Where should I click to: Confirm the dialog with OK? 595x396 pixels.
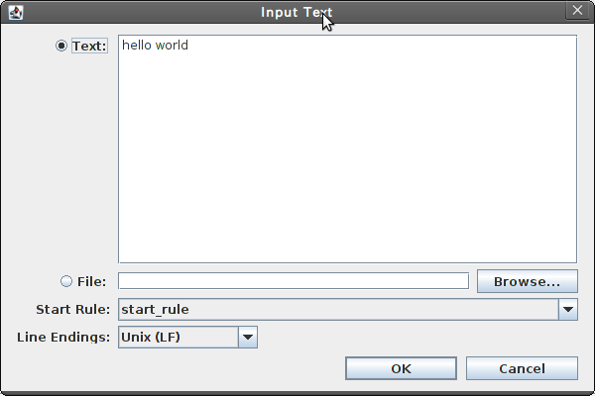[401, 368]
